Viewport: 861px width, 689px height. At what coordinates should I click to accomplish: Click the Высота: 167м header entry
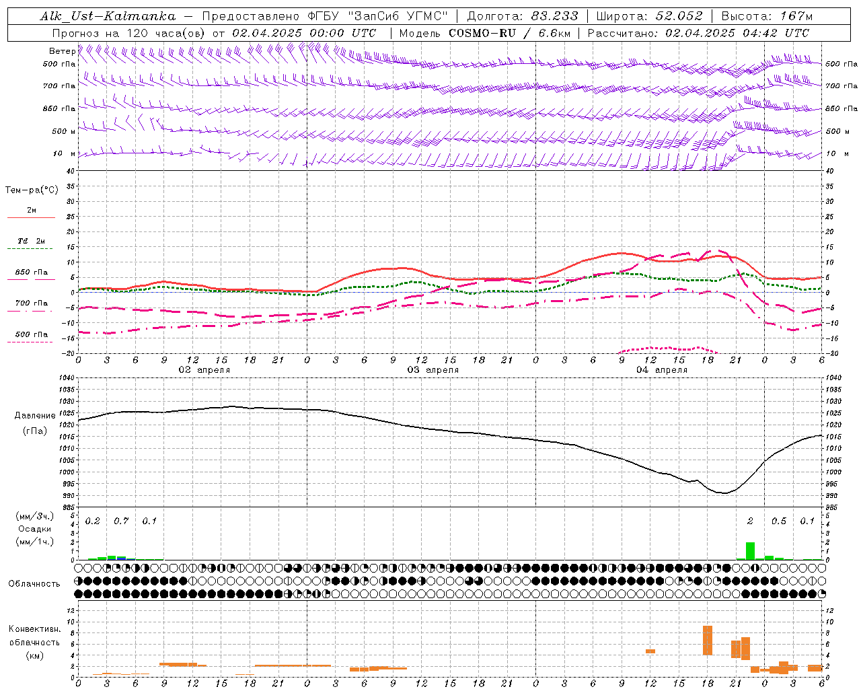(x=767, y=16)
